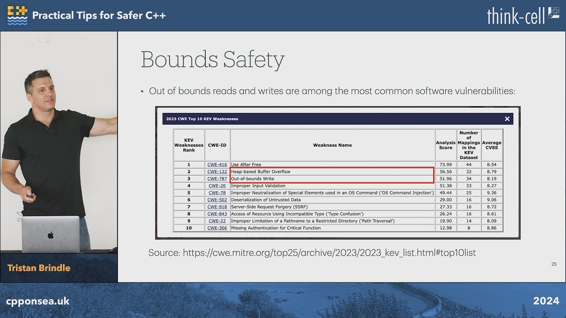
Task: Click 'Improper Input Validation' cell
Action: [333, 186]
